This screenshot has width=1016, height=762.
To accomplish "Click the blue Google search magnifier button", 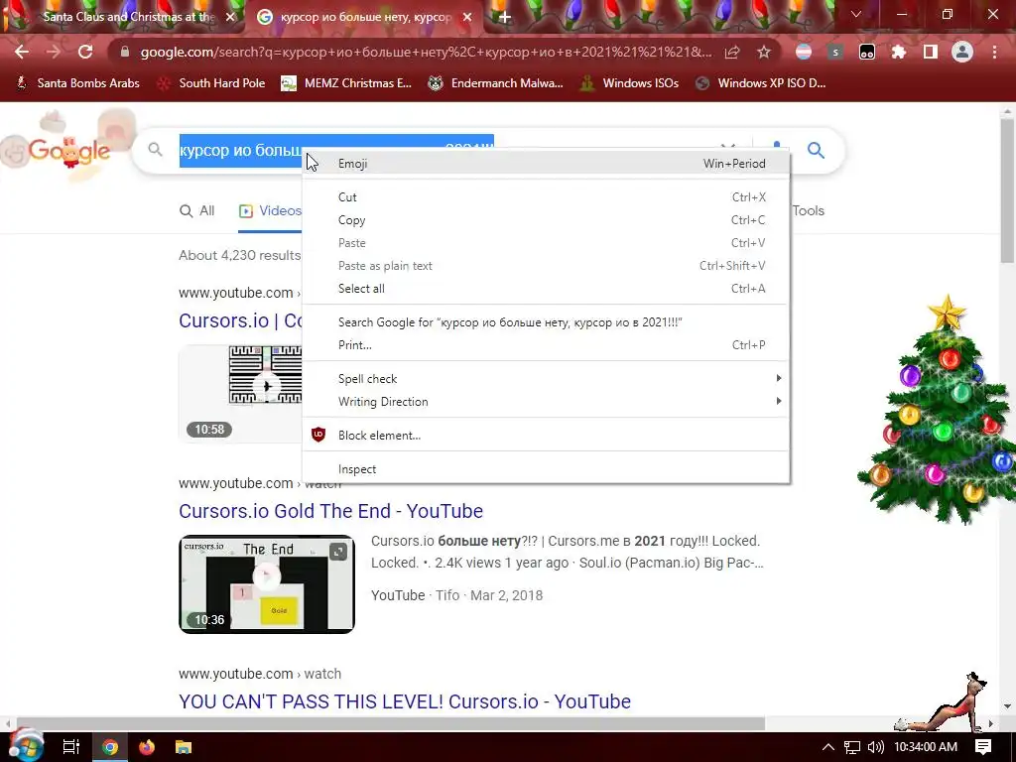I will [x=816, y=151].
